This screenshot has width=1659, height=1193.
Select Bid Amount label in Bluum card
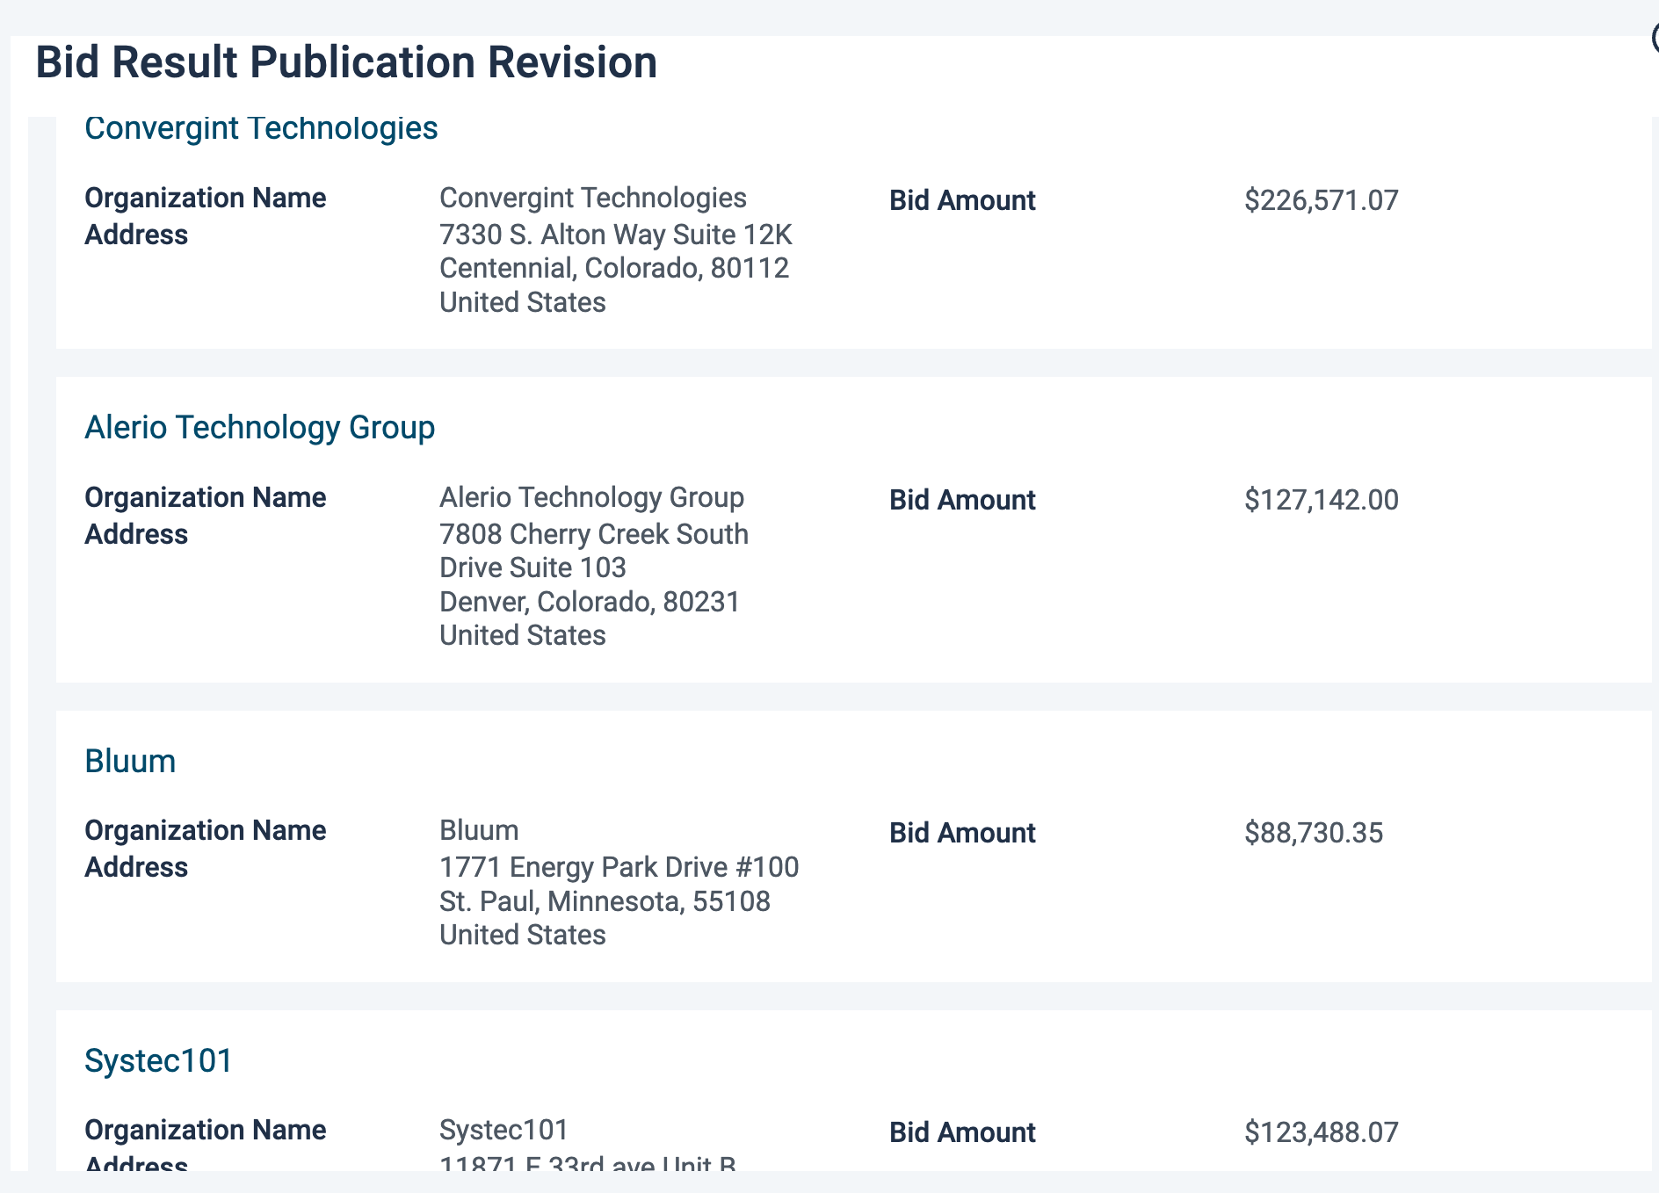[x=962, y=833]
